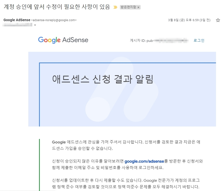This screenshot has height=191, width=221.
Task: Click the 게시자 ID text
Action: (159, 41)
